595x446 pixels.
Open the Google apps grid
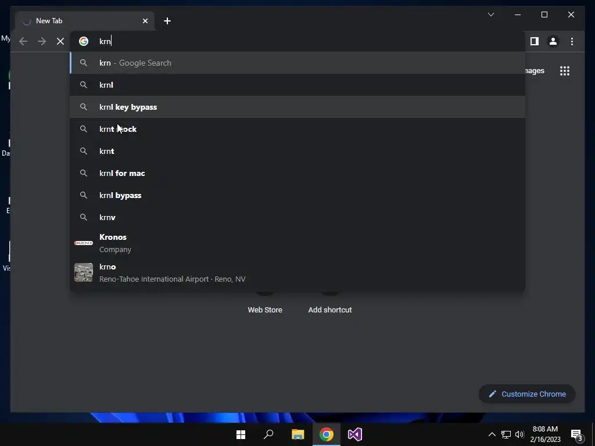[565, 71]
